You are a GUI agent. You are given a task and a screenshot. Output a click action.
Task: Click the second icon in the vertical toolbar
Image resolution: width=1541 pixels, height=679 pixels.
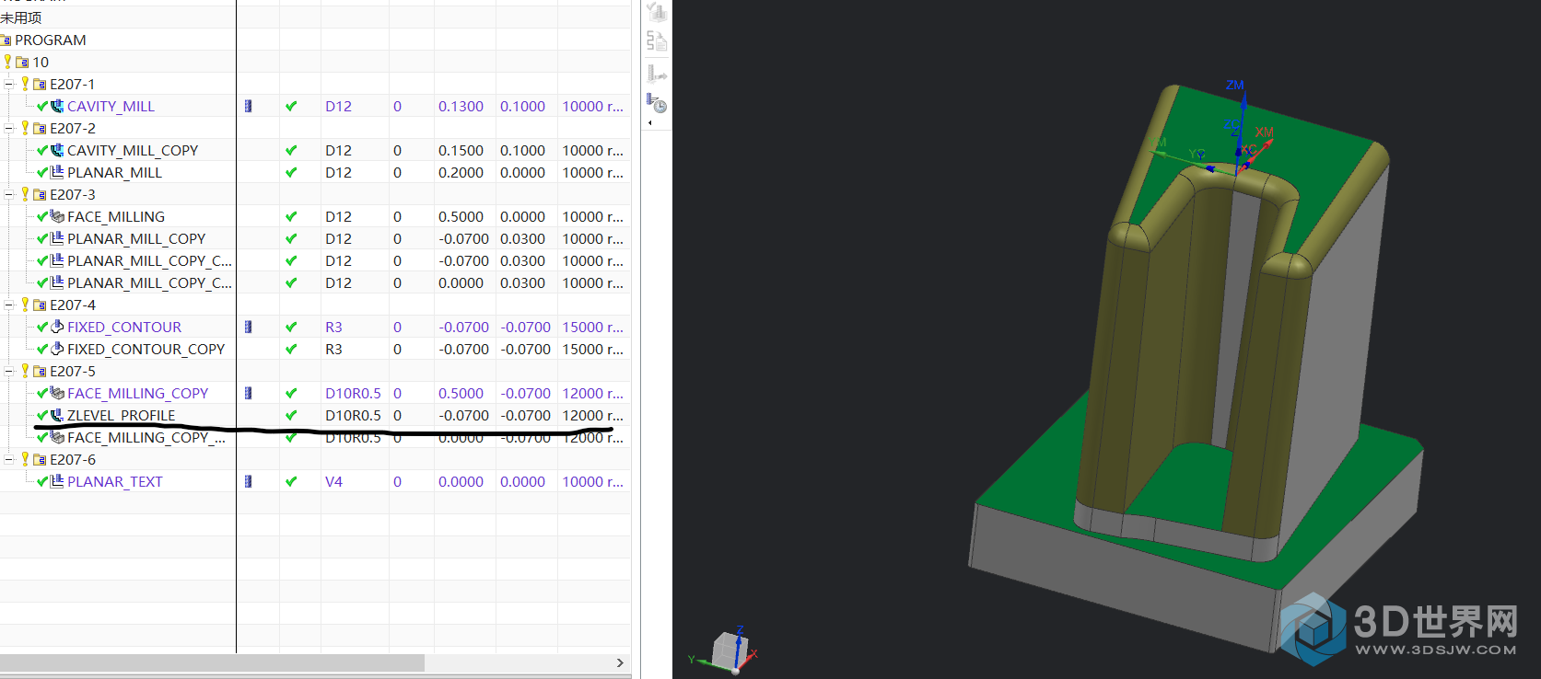(656, 40)
